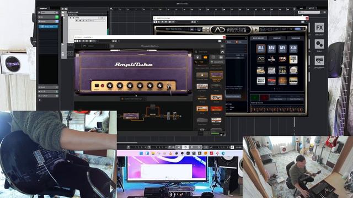
Task: Open the VLC cone icon on the taskbar
Action: pos(170,153)
